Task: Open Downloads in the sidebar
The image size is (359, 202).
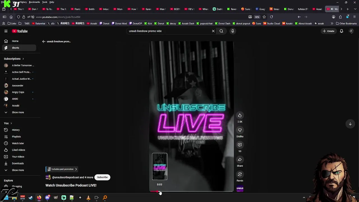Action: (19, 163)
